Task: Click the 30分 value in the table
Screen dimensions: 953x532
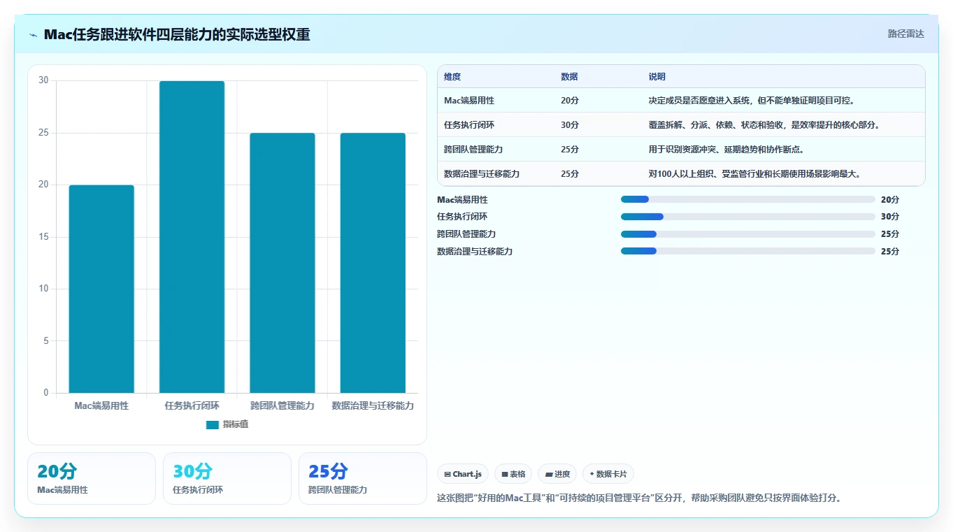Action: (570, 125)
